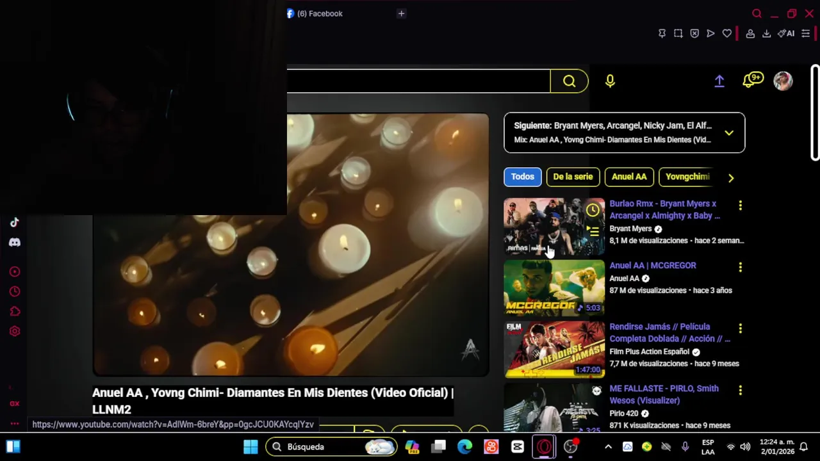Open ME FALLASTE - PIRLO title link
Screen dimensions: 820x461
click(x=664, y=394)
